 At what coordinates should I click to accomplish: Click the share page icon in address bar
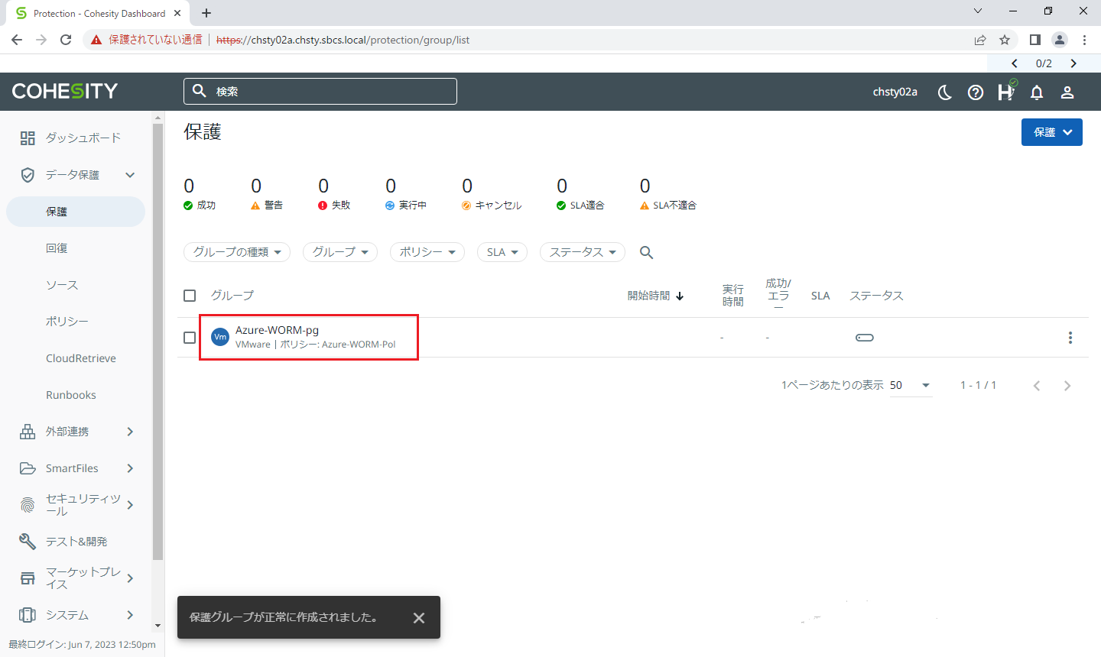click(x=980, y=40)
